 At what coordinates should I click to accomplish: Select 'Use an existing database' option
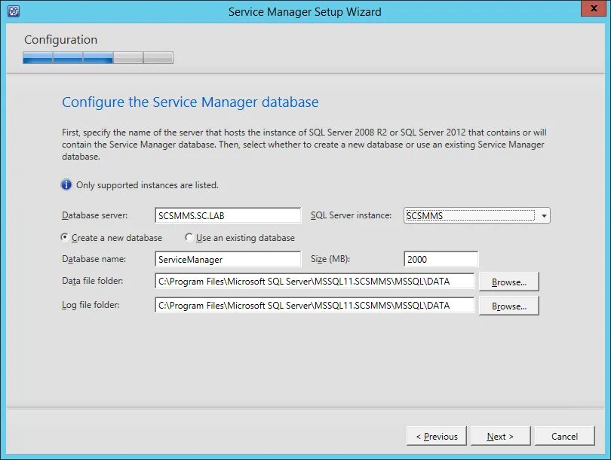click(x=189, y=238)
